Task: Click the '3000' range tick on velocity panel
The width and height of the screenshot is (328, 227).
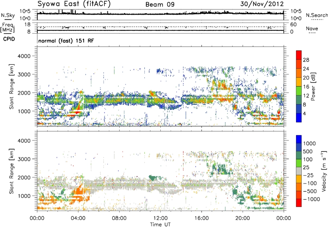Action: [x=24, y=159]
